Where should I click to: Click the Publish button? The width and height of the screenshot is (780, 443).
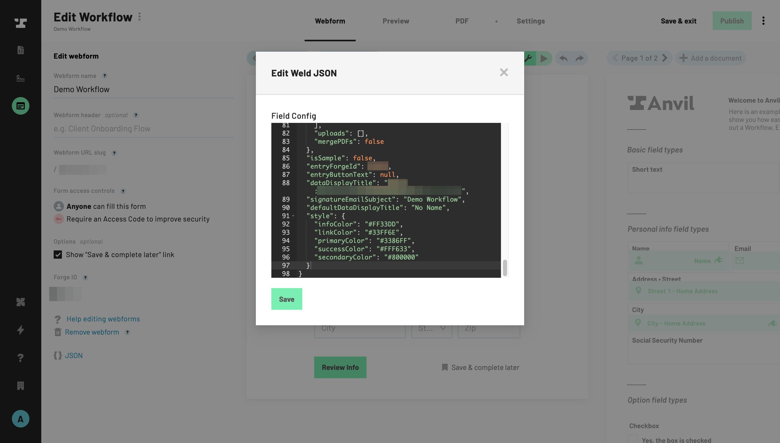pyautogui.click(x=732, y=21)
